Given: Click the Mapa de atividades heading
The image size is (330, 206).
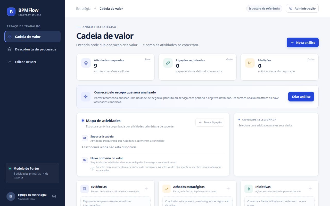Looking at the screenshot, I should click(103, 121).
